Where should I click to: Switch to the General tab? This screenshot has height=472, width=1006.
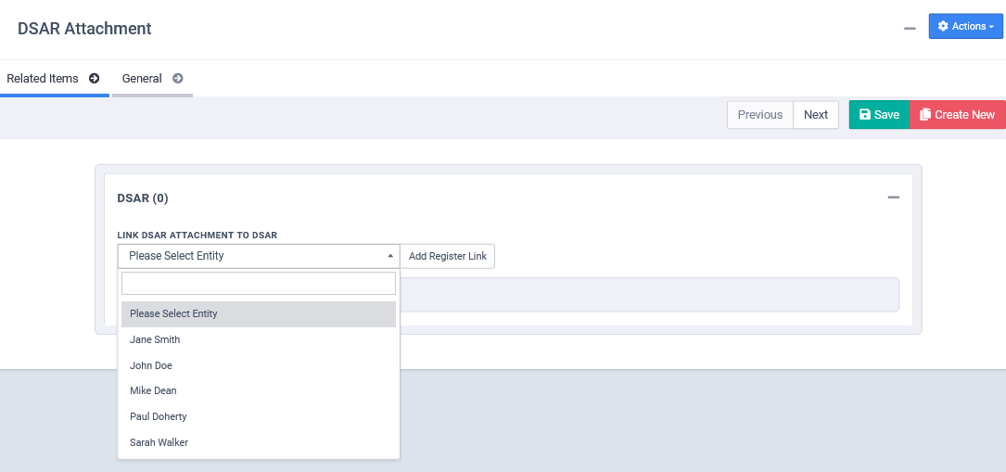coord(153,79)
